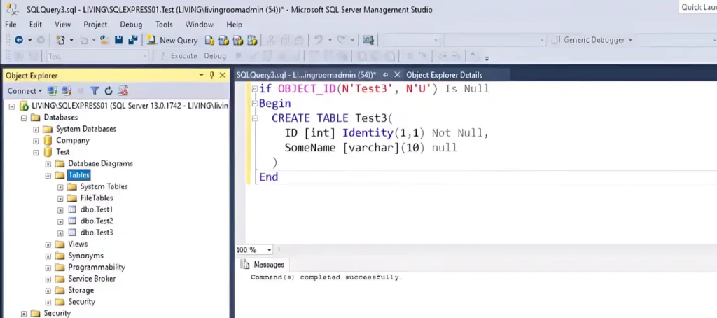Open the Available Databases combo showing Test

[98, 56]
